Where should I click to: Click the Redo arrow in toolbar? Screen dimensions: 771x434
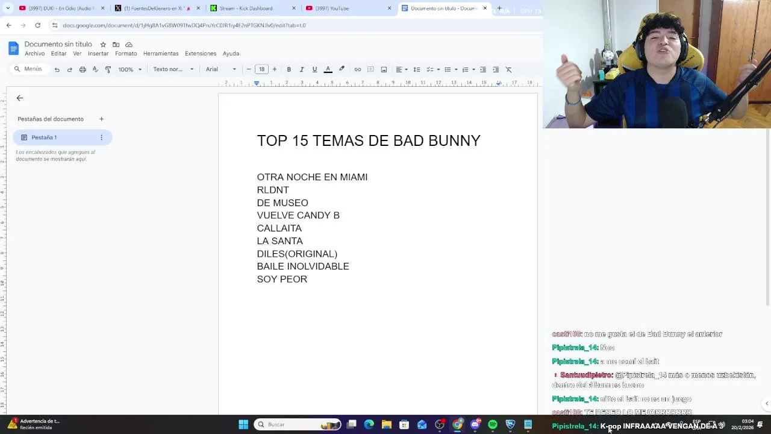point(69,69)
